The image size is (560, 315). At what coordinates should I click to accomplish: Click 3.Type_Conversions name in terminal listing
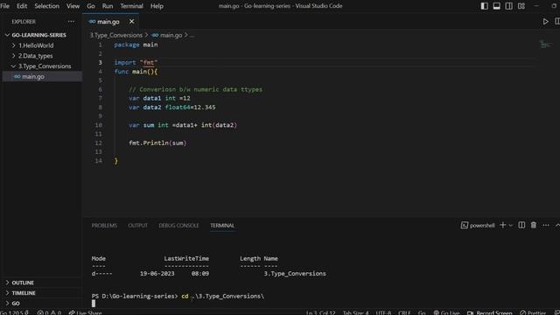pyautogui.click(x=295, y=273)
